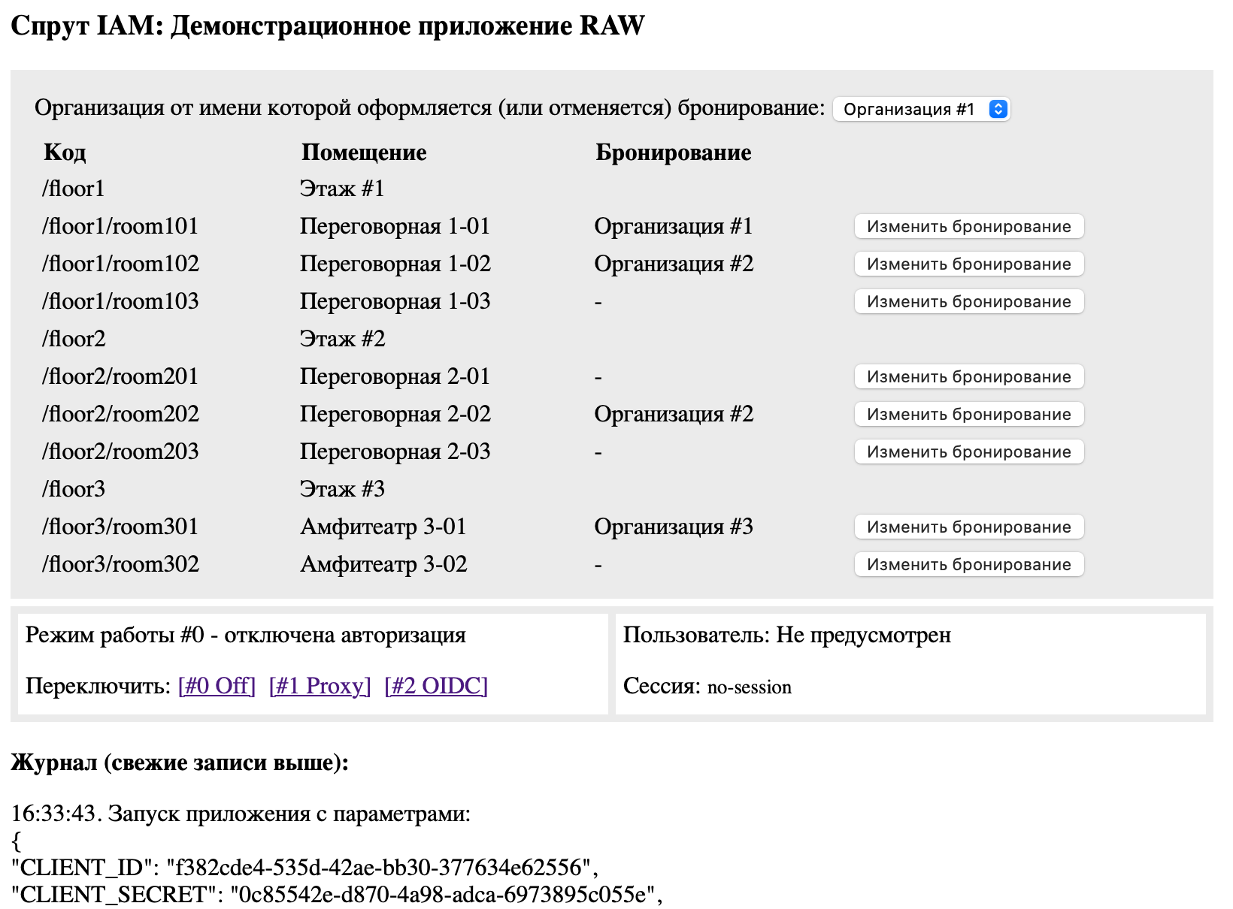Switch authorization mode to "#0 Off"
The height and width of the screenshot is (909, 1233).
coord(216,685)
